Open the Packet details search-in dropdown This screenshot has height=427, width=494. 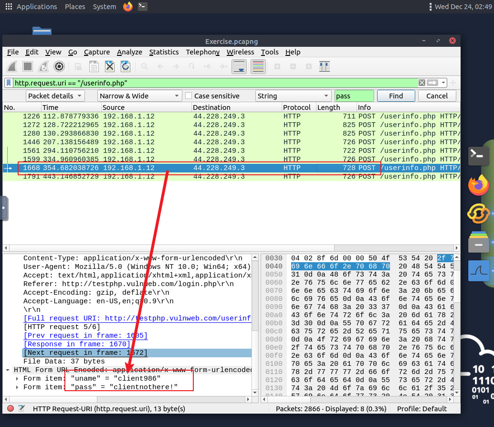pyautogui.click(x=55, y=96)
